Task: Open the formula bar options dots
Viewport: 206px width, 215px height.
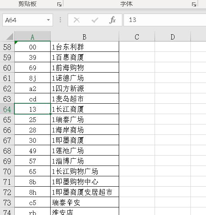Action: pos(60,20)
